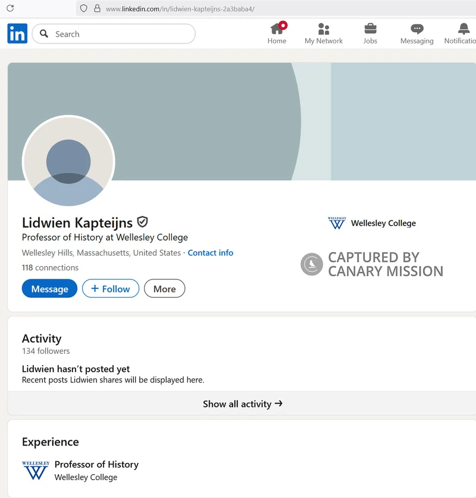Click the profile avatar placeholder picture
The height and width of the screenshot is (498, 476).
tap(68, 161)
